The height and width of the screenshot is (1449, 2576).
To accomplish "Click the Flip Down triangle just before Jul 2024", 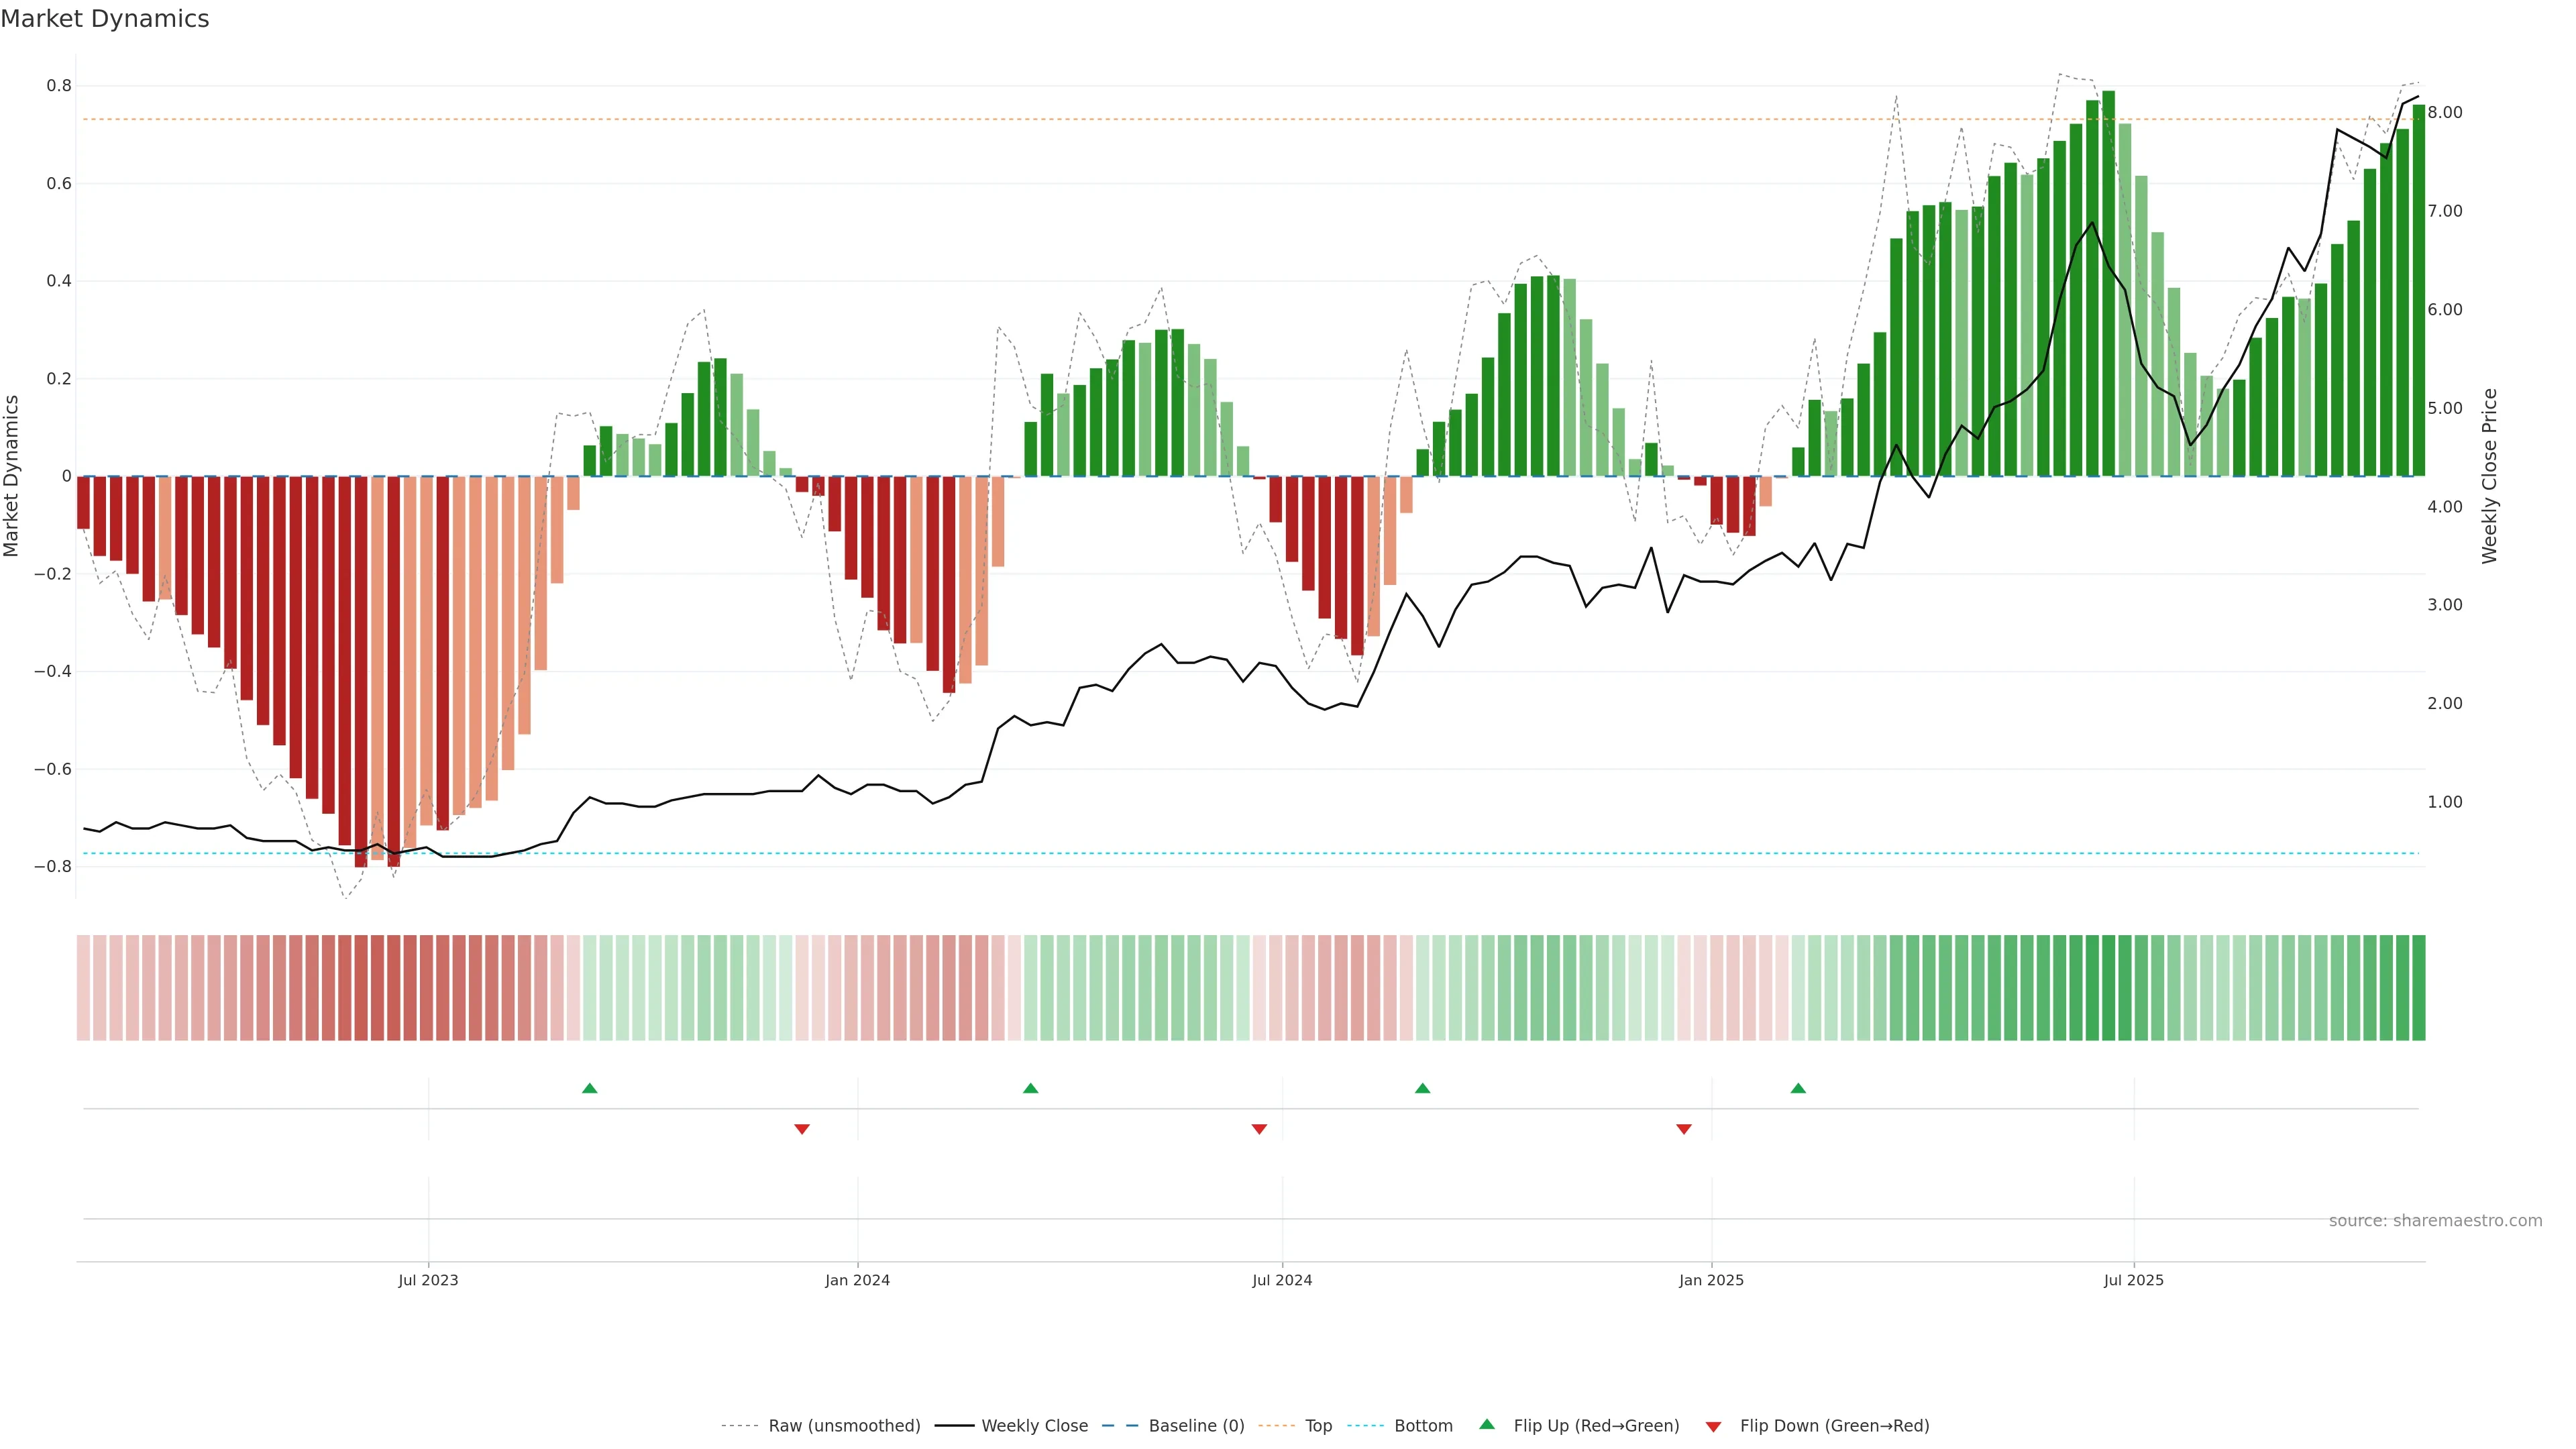I will coord(1259,1129).
